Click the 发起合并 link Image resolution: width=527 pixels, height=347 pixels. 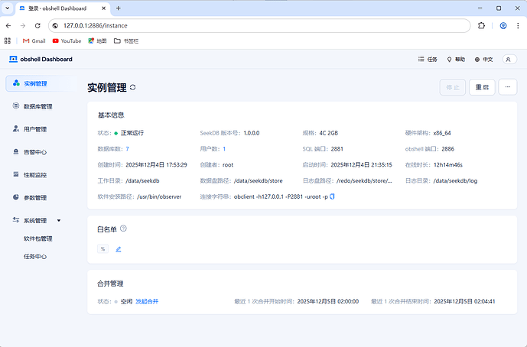point(147,302)
